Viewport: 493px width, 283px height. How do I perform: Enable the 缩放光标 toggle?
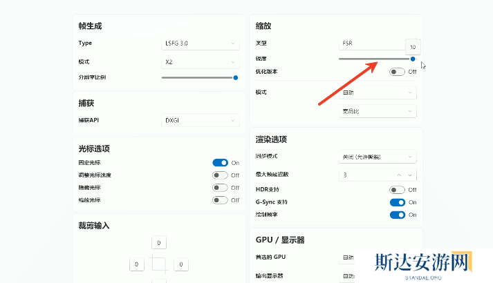pyautogui.click(x=220, y=200)
